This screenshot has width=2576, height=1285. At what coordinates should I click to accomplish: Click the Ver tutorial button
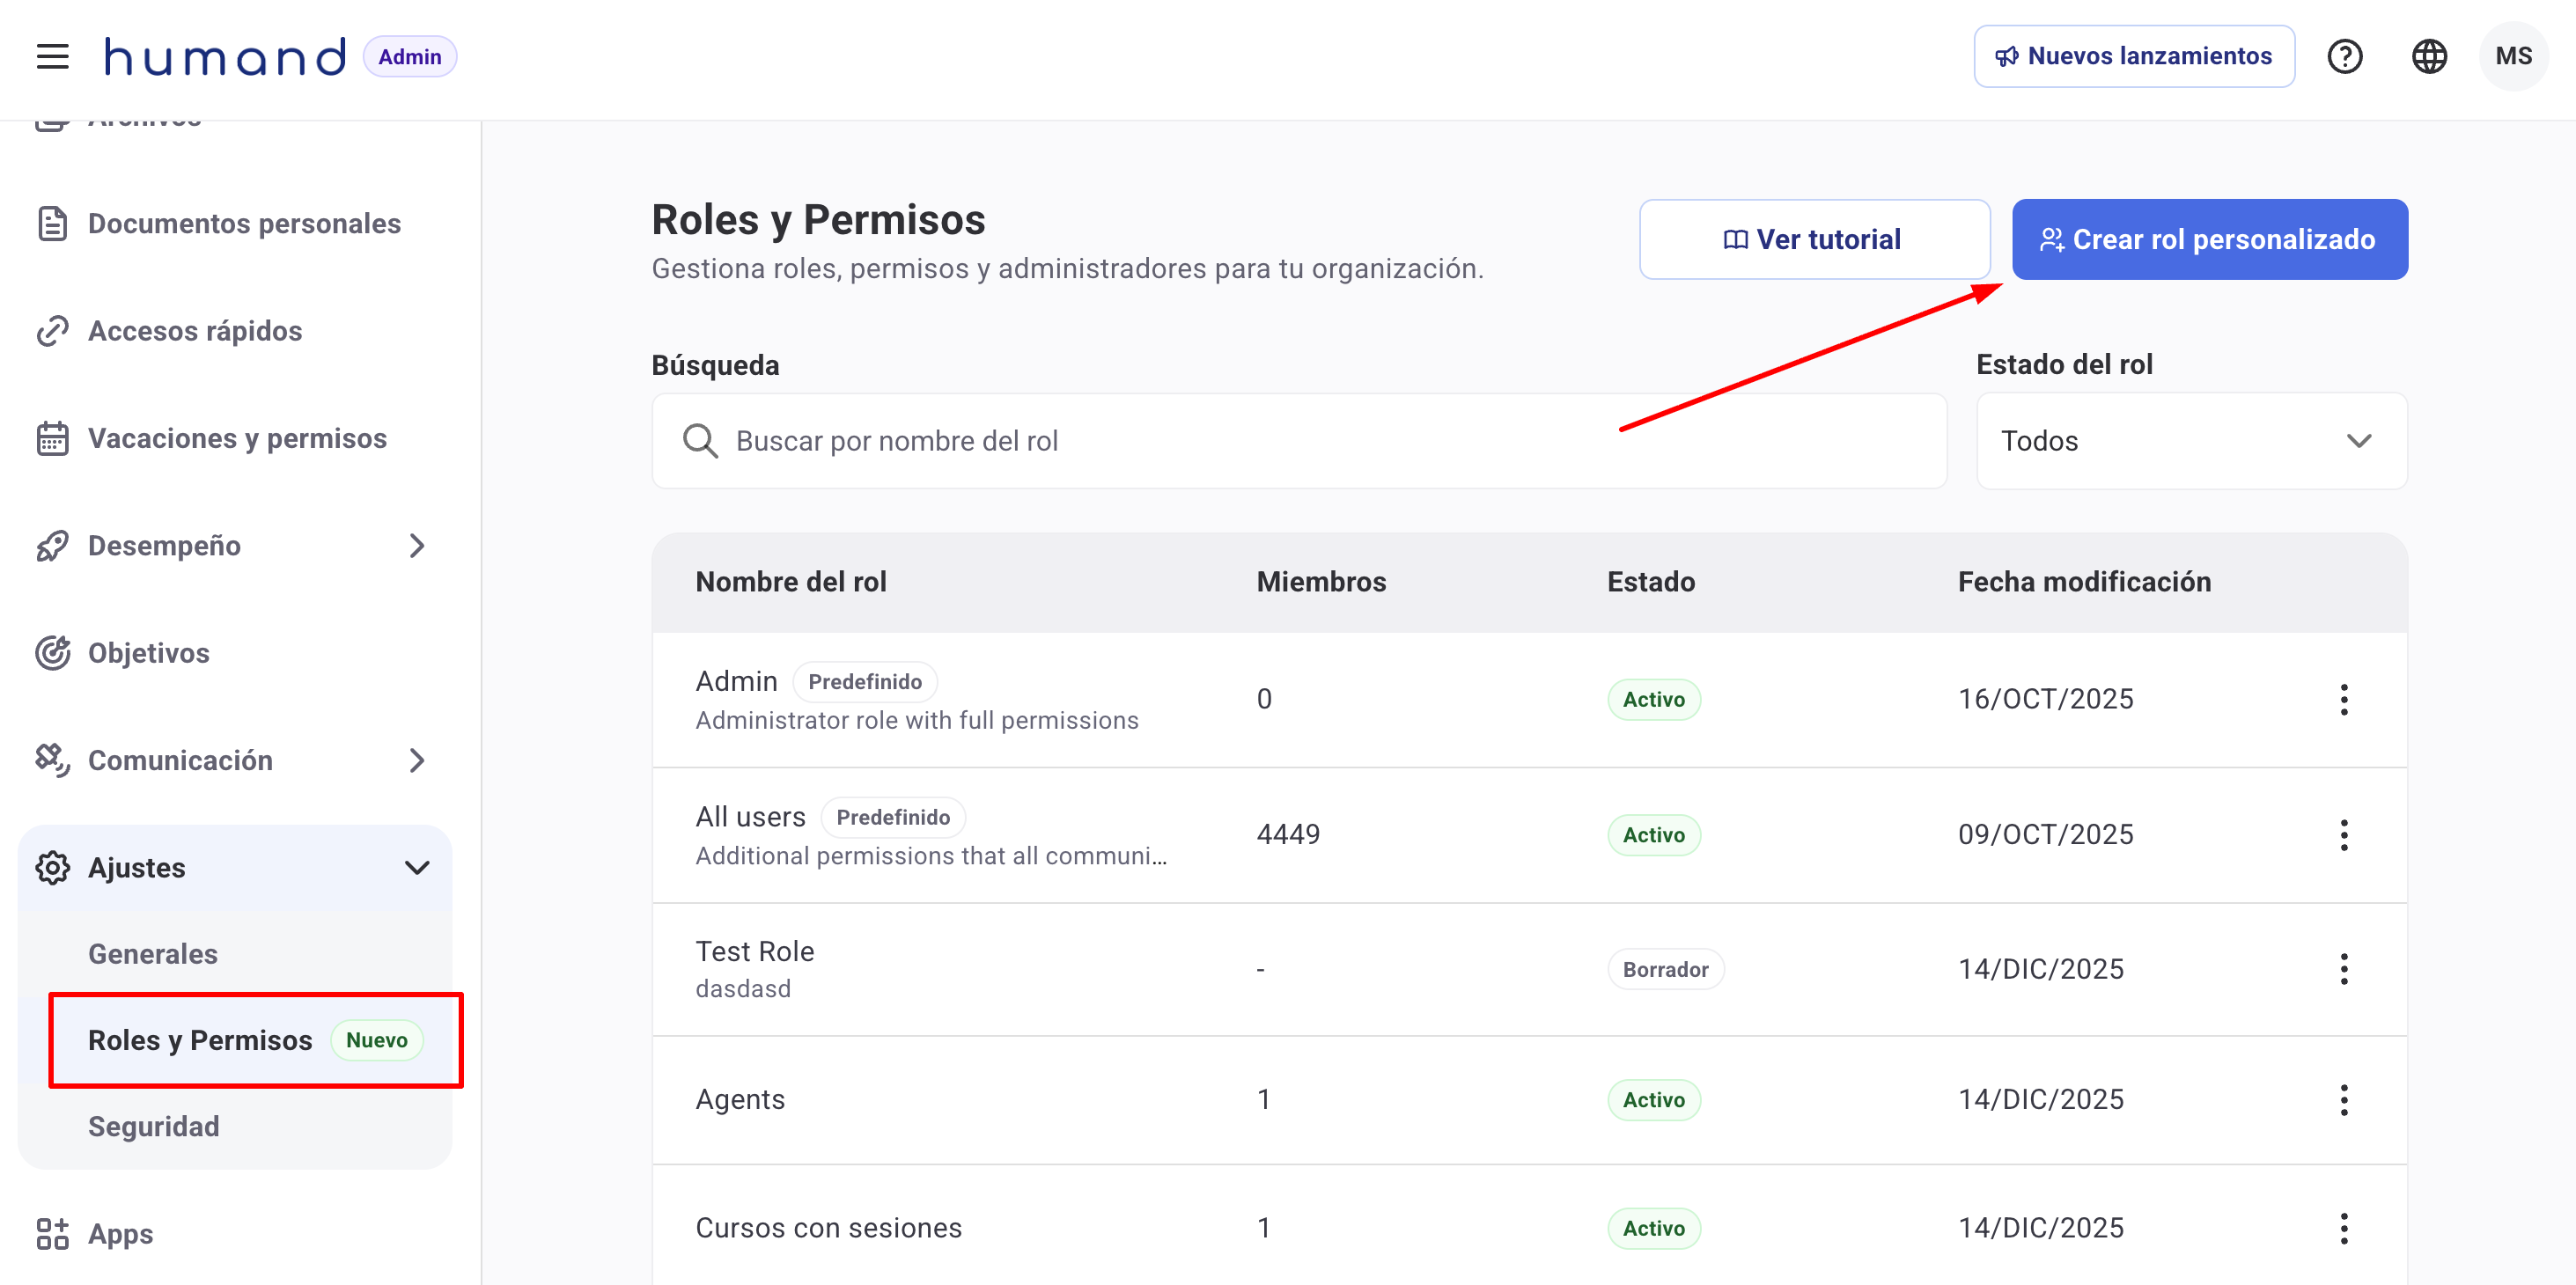point(1813,239)
